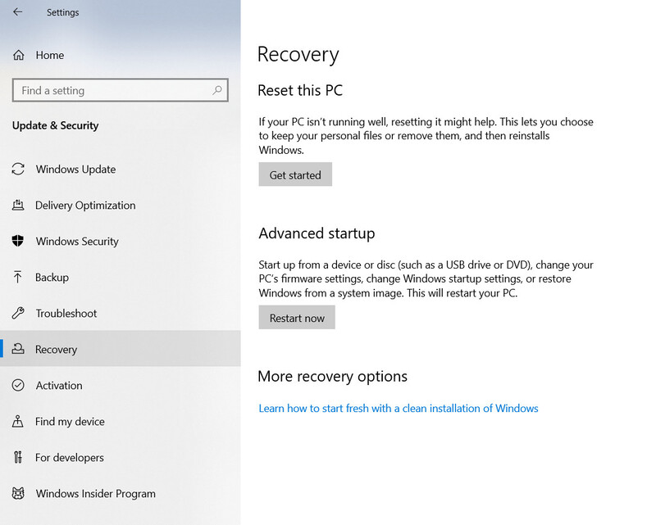
Task: Click the Activation checkmark circle icon
Action: coord(18,385)
